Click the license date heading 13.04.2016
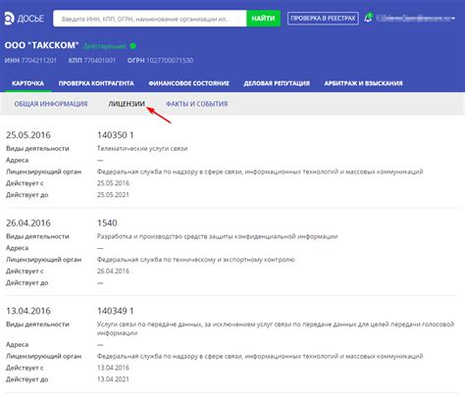This screenshot has width=465, height=397. (x=28, y=311)
